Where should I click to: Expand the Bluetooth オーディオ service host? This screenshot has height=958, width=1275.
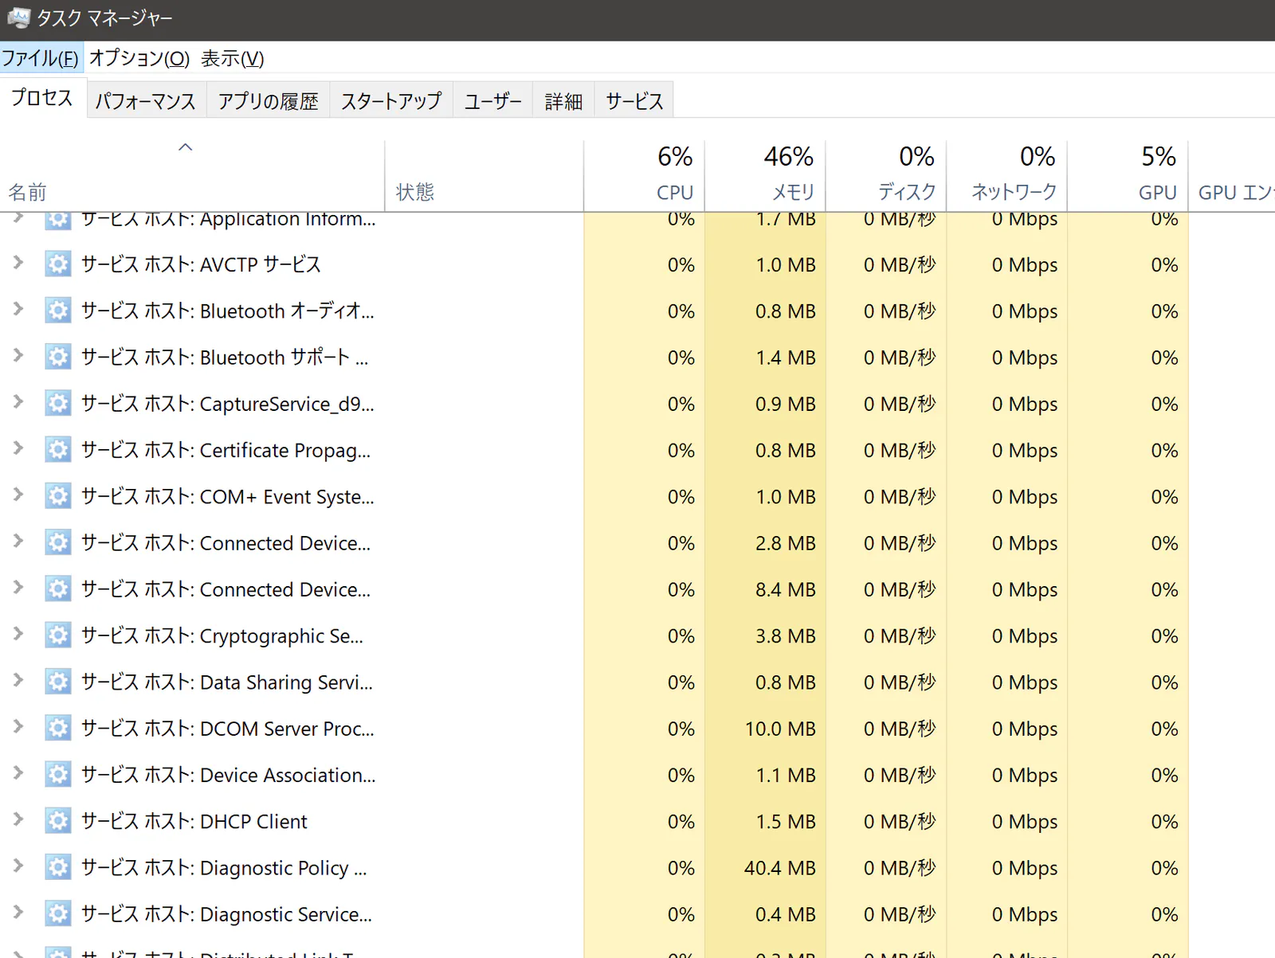pos(18,308)
